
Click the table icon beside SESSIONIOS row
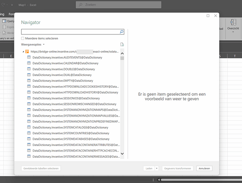29,98
